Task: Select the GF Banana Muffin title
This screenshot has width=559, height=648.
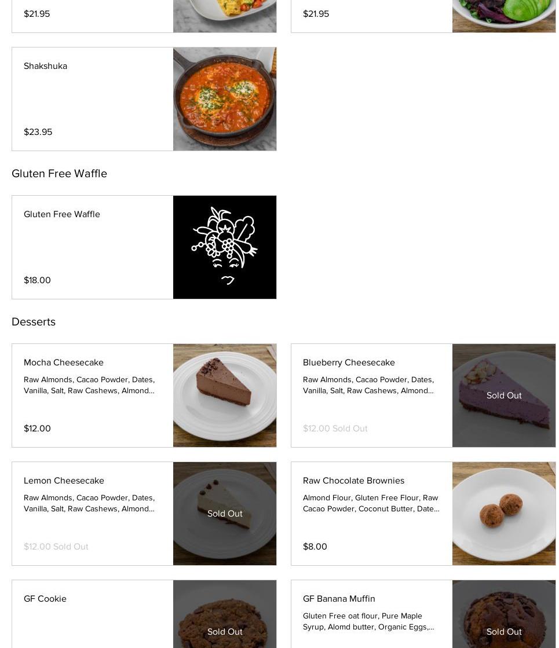Action: click(339, 599)
